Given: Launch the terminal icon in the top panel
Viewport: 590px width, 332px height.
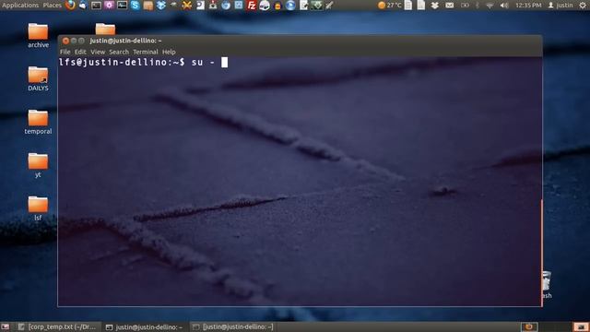Looking at the screenshot, I should point(96,6).
